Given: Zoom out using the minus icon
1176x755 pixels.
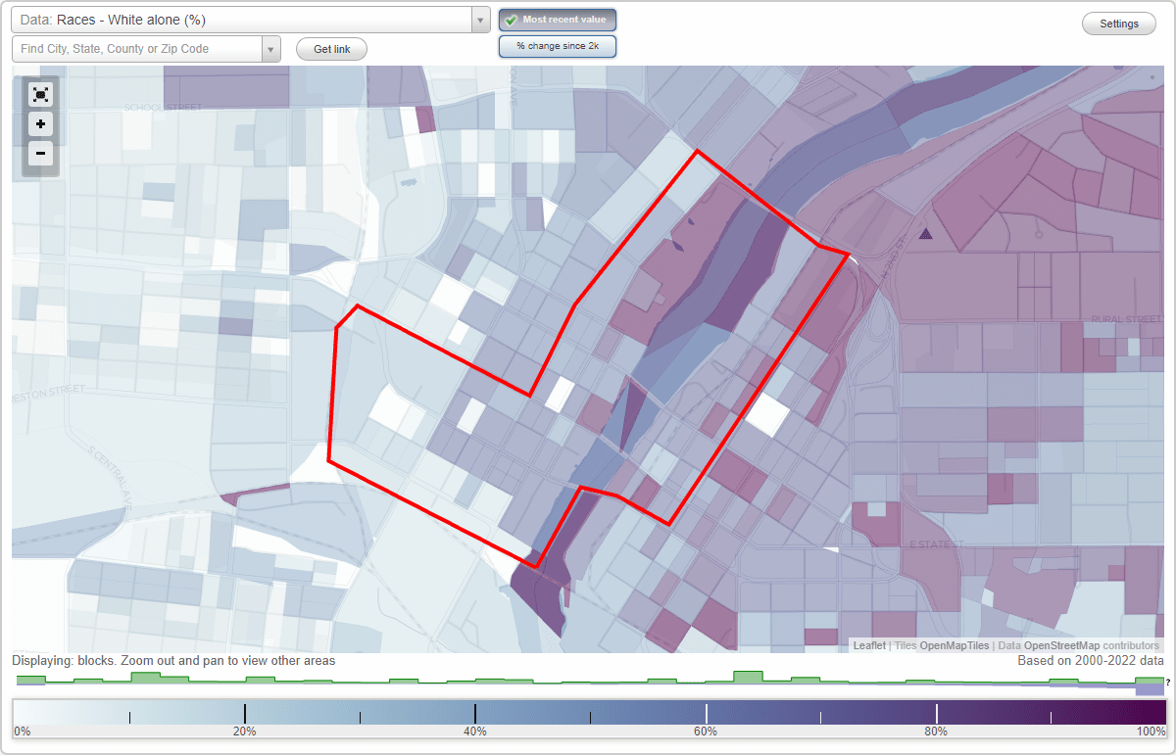Looking at the screenshot, I should [40, 154].
